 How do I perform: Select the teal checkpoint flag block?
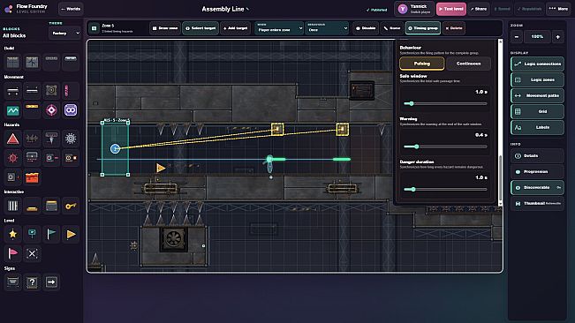(x=51, y=235)
